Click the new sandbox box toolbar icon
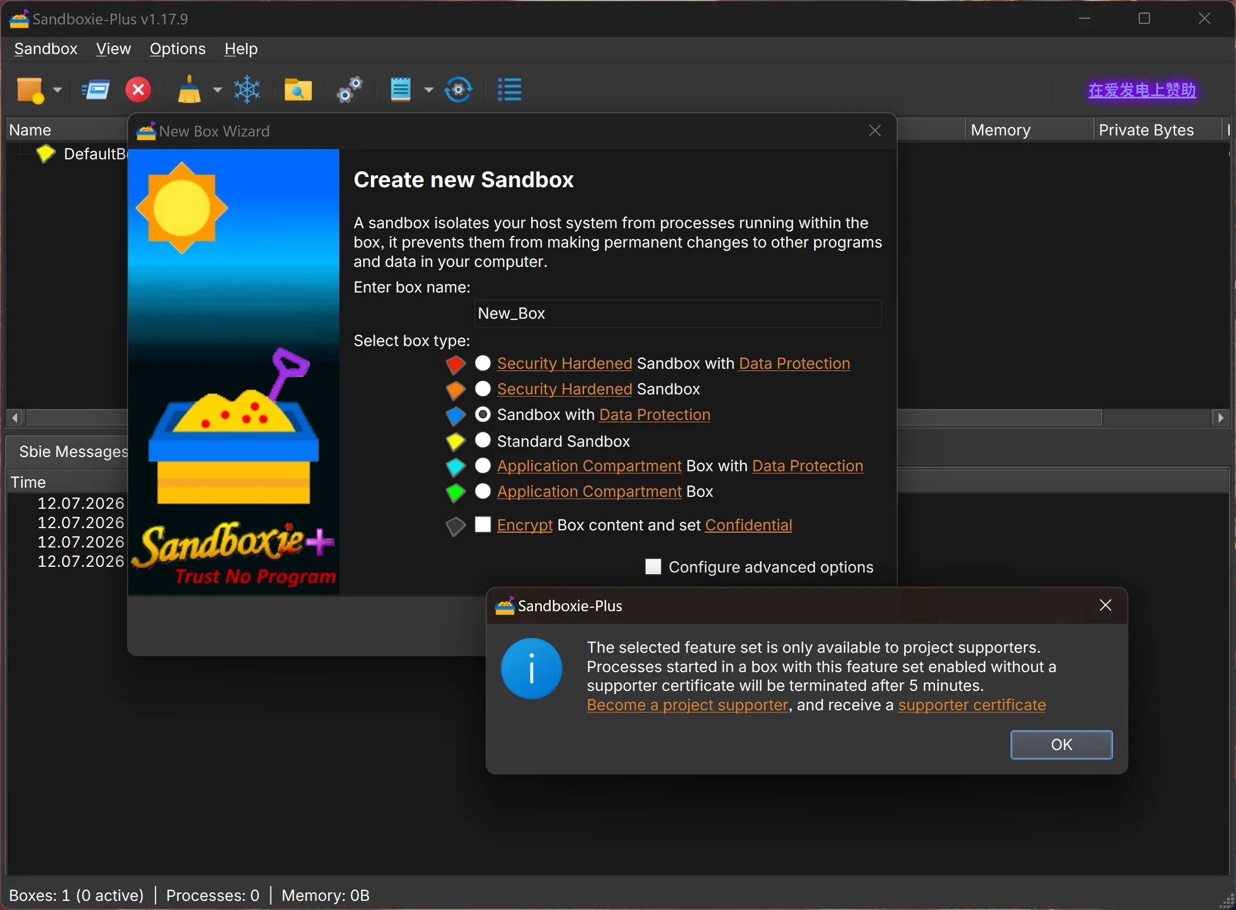The height and width of the screenshot is (910, 1236). pos(31,90)
